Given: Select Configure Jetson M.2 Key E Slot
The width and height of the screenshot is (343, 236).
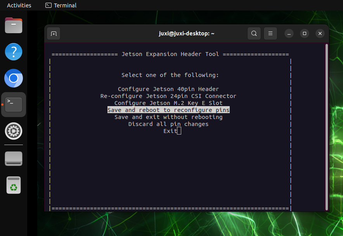Looking at the screenshot, I should 168,103.
